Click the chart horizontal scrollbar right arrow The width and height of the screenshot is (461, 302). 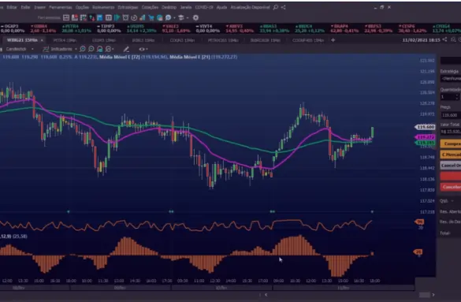click(433, 295)
